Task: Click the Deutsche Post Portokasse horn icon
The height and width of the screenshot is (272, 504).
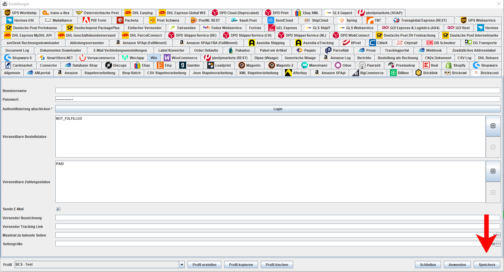Action: (9, 28)
